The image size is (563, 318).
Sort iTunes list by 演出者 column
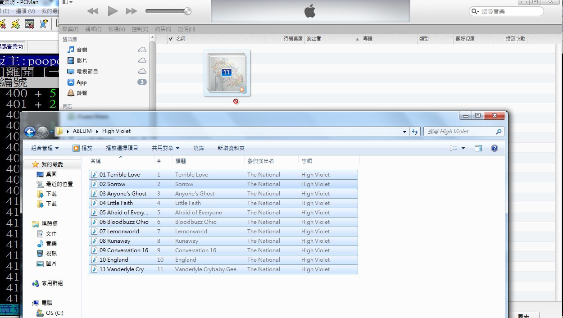pos(333,39)
